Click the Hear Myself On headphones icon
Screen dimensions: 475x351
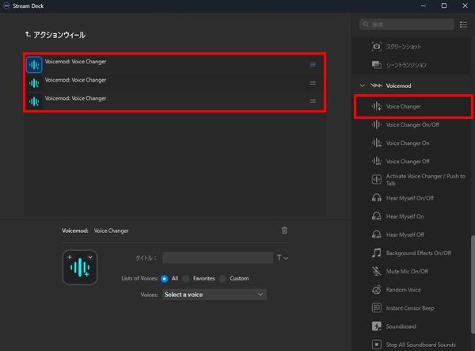376,216
